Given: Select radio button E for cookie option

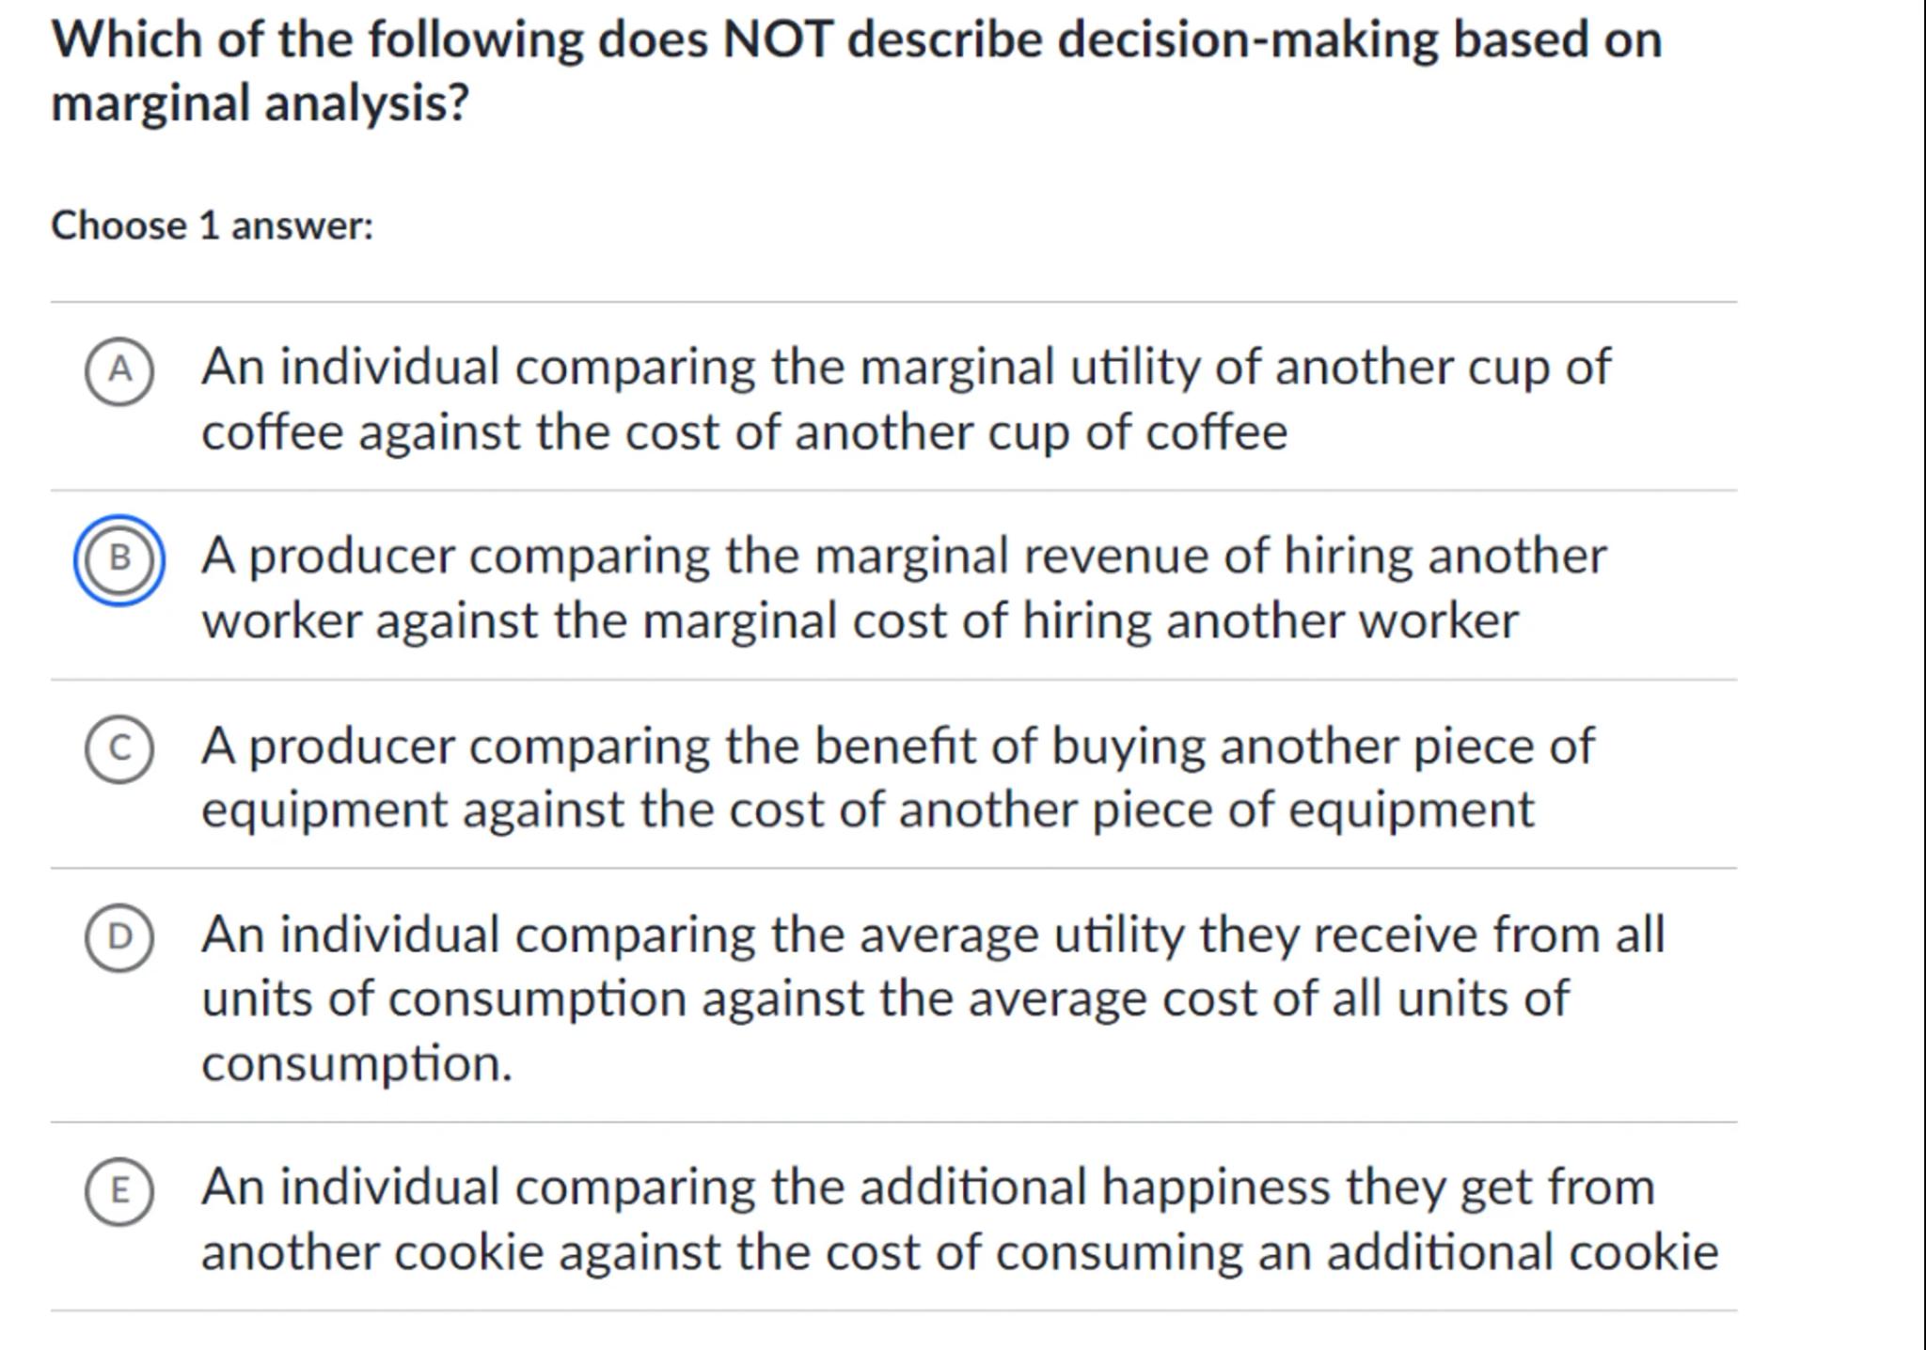Looking at the screenshot, I should [119, 1191].
